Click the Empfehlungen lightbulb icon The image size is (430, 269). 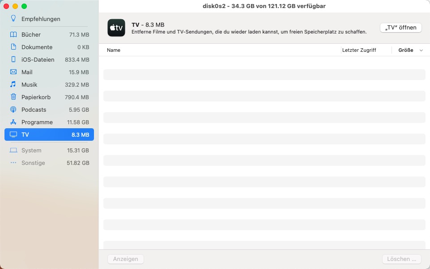click(13, 18)
